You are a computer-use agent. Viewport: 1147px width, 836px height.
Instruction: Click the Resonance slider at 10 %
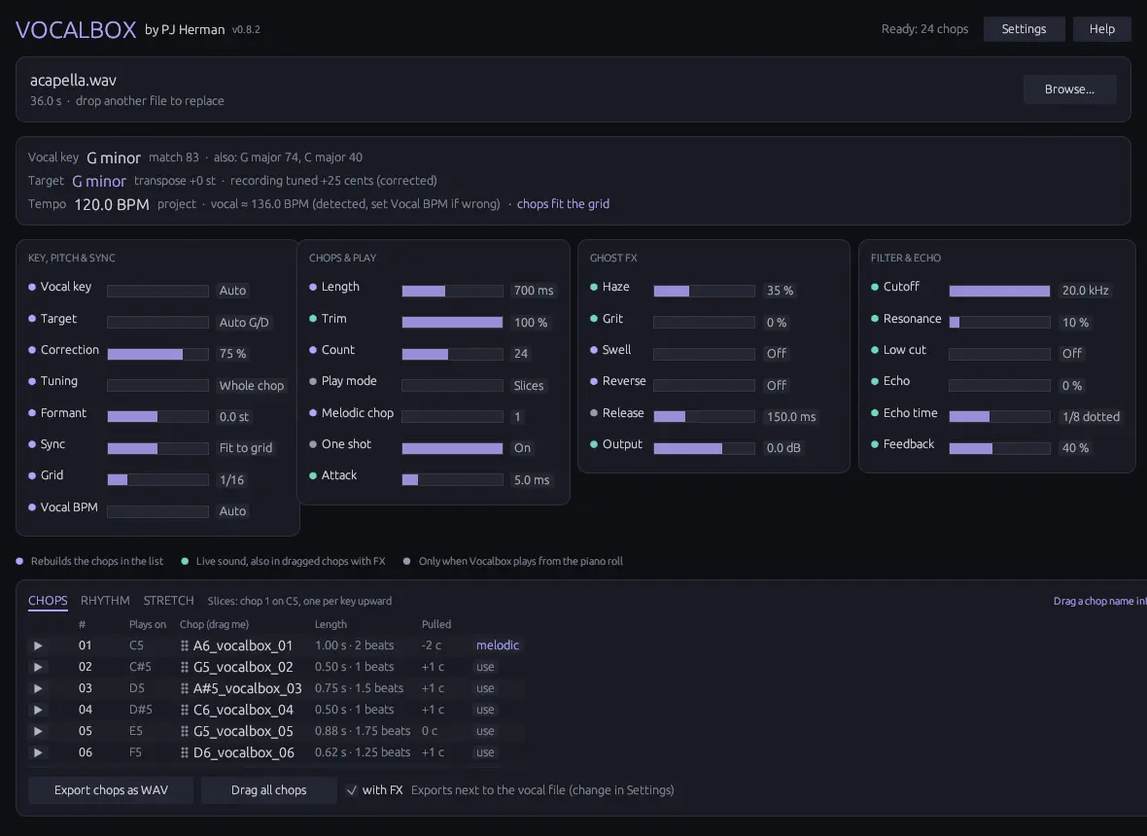(x=999, y=323)
